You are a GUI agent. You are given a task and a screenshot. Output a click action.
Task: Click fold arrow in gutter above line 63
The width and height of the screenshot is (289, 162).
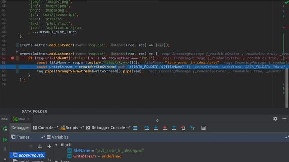click(x=17, y=52)
